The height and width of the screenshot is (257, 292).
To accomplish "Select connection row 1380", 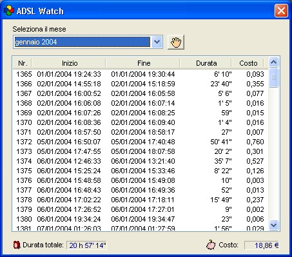I will tap(140, 219).
